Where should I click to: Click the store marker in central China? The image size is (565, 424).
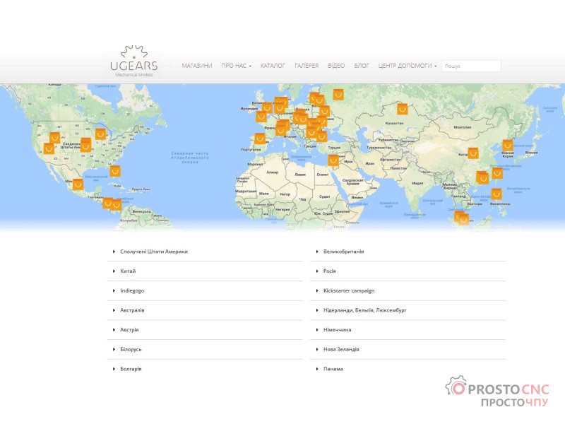point(472,152)
